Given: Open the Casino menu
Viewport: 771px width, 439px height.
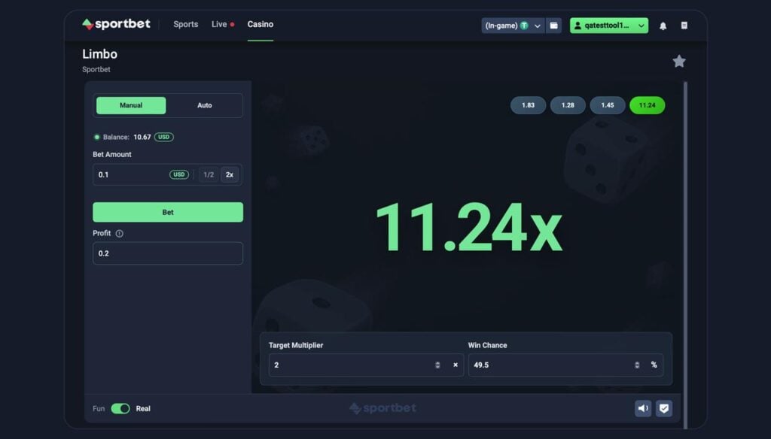Looking at the screenshot, I should click(260, 24).
